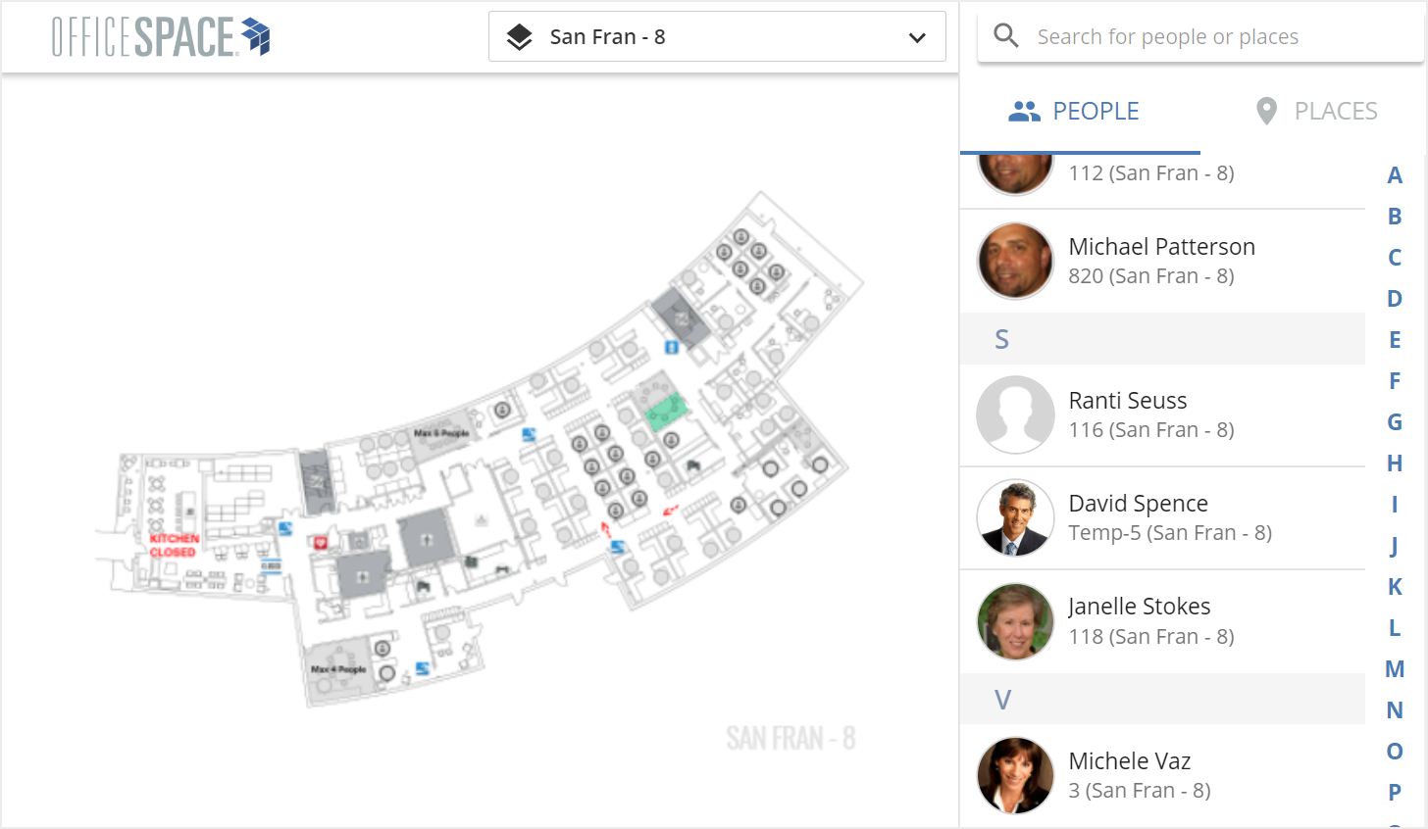
Task: Open the San Fran - 8 floor dropdown
Action: 718,36
